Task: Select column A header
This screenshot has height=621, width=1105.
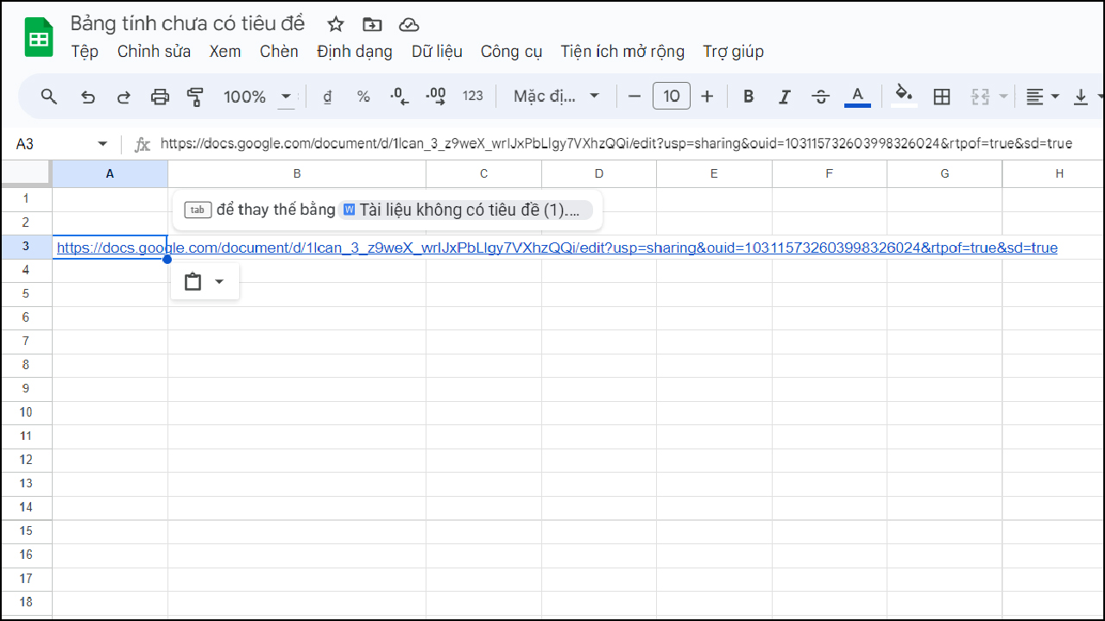Action: (110, 173)
